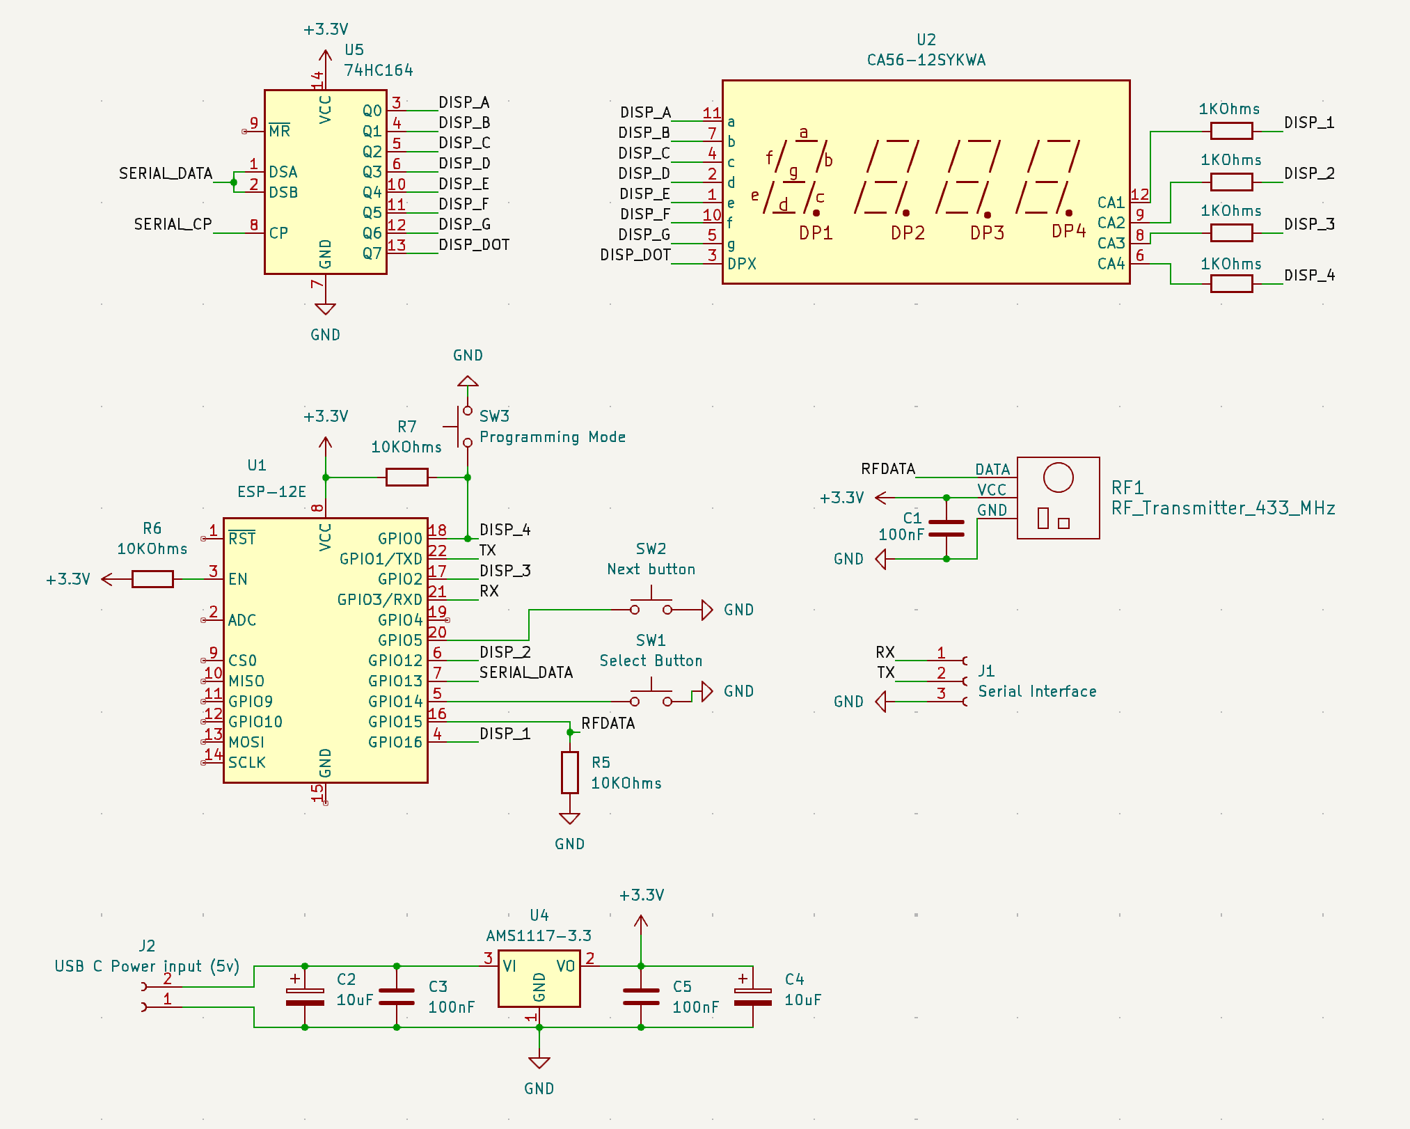Click the C5 100nF capacitor symbol
Screen dimensions: 1410x1129
pos(641,997)
